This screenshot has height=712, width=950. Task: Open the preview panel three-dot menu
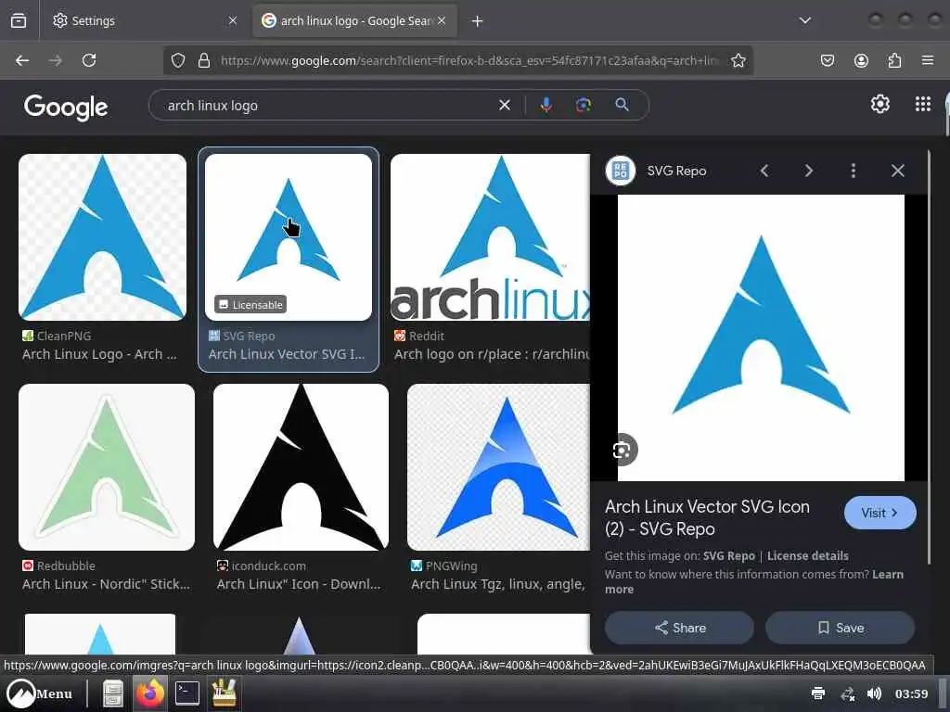(x=854, y=171)
